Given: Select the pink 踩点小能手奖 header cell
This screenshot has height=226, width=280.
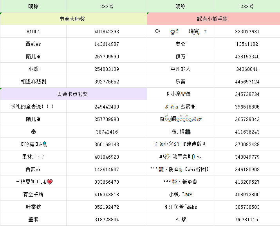Looking at the screenshot, I should pyautogui.click(x=213, y=19).
